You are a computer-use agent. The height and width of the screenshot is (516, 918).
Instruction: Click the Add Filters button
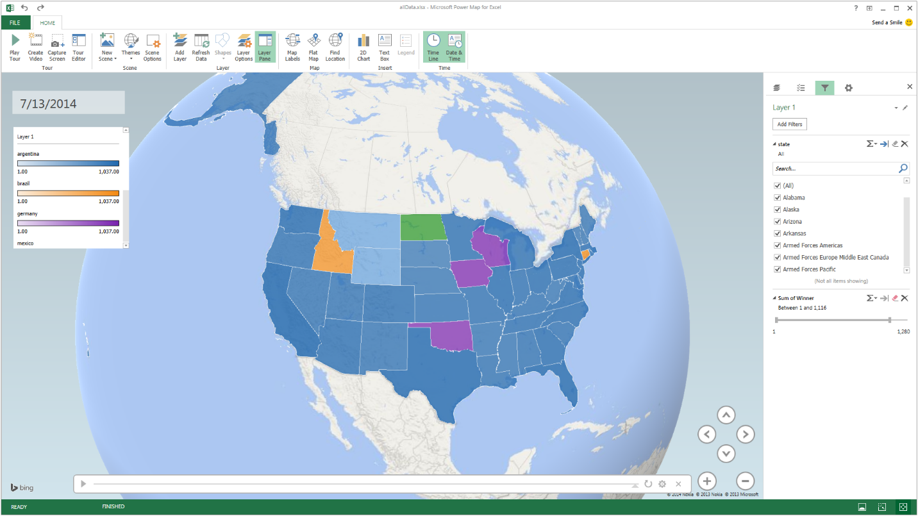[789, 124]
